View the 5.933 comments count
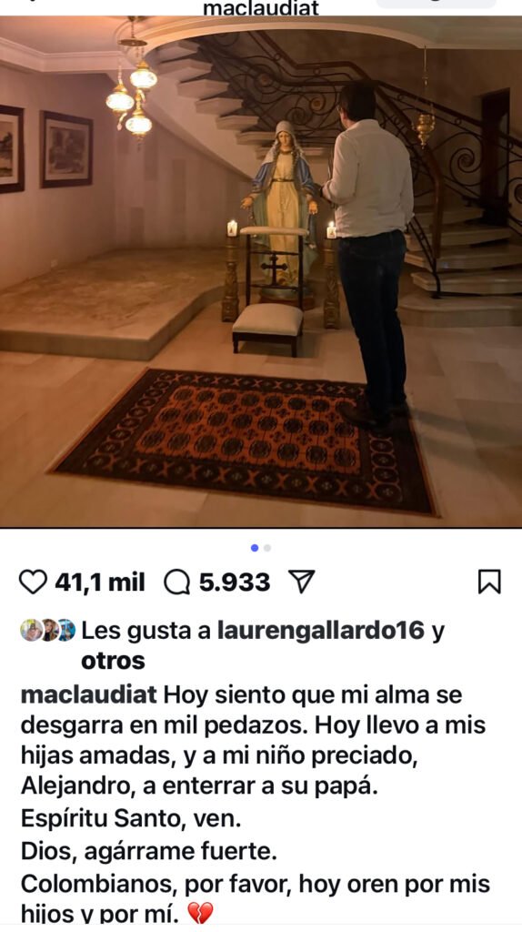This screenshot has width=522, height=932. tap(235, 582)
